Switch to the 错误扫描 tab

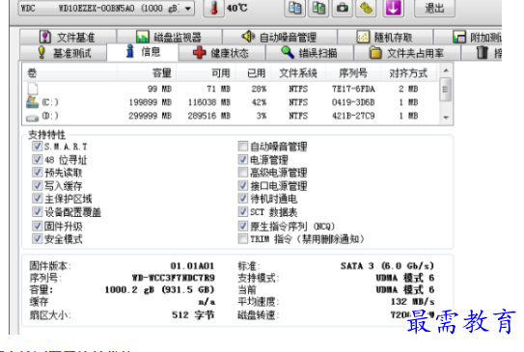310,53
